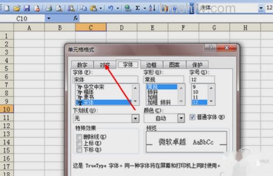273x176 pixels.
Task: Create a new blank workbook
Action: click(7, 8)
